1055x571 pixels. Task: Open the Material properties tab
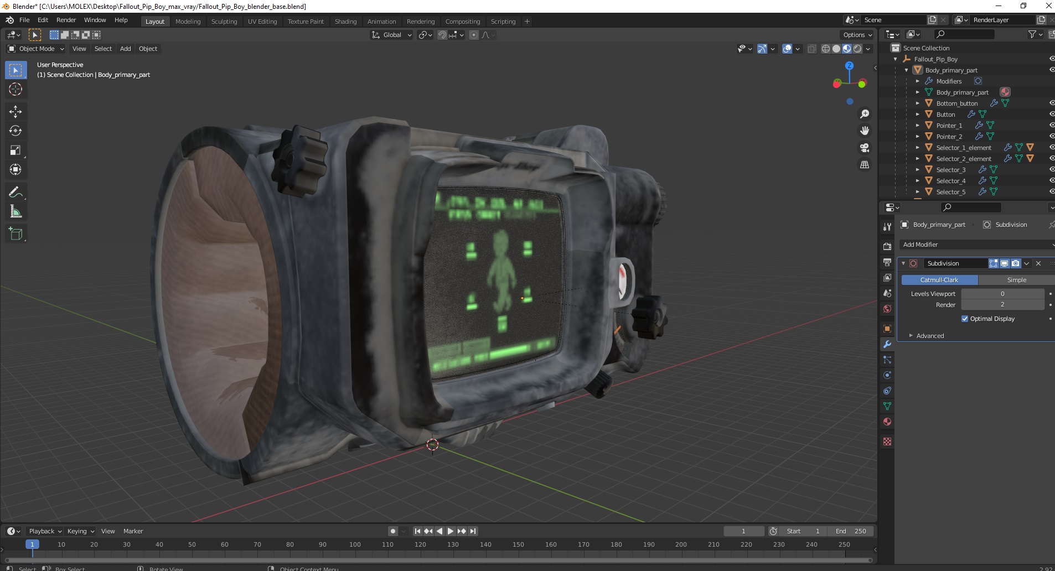tap(887, 422)
